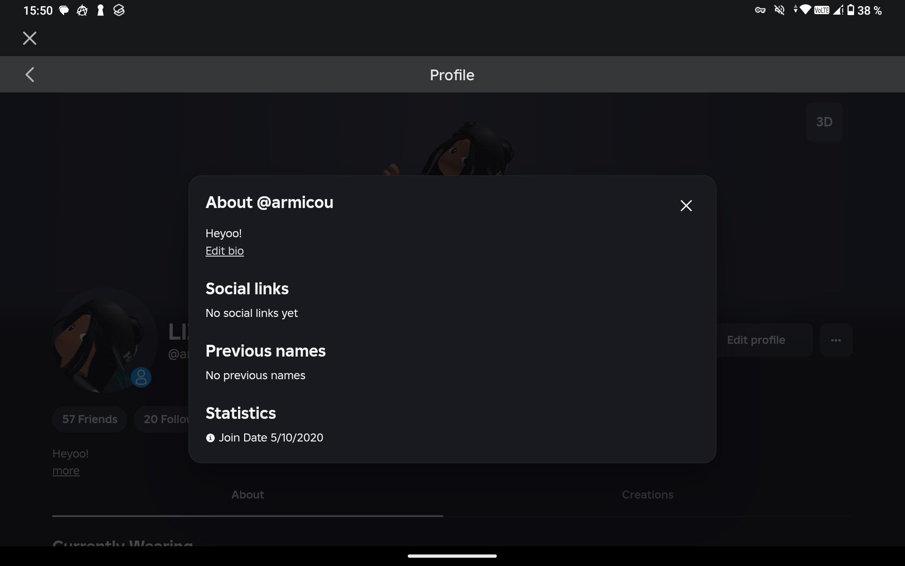Screen dimensions: 905x566
Task: Tap the VoLTE status indicator
Action: point(822,10)
